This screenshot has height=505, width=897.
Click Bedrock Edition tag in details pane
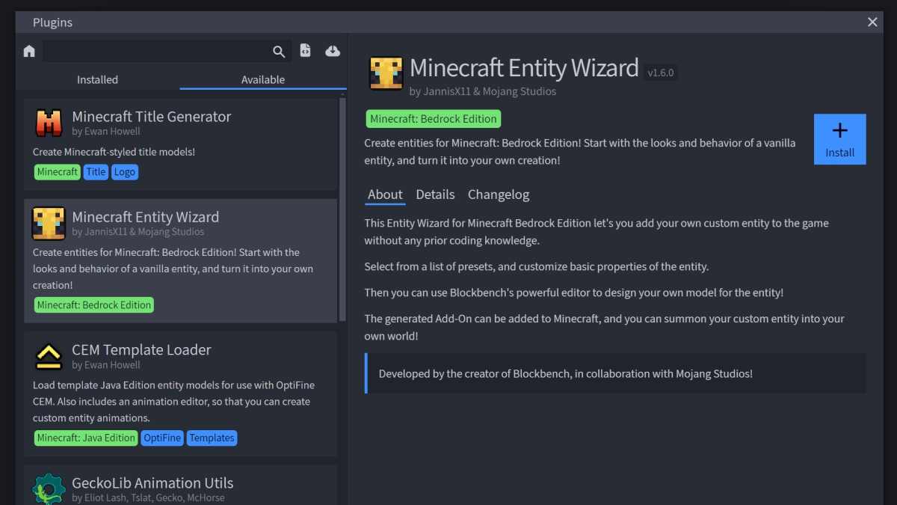[x=434, y=118]
